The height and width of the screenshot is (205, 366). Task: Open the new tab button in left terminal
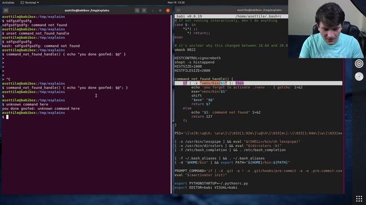pyautogui.click(x=6, y=10)
